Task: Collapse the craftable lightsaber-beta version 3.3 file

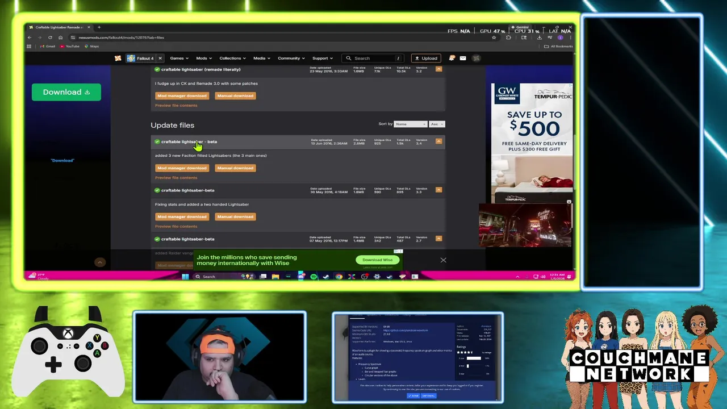Action: click(x=438, y=190)
